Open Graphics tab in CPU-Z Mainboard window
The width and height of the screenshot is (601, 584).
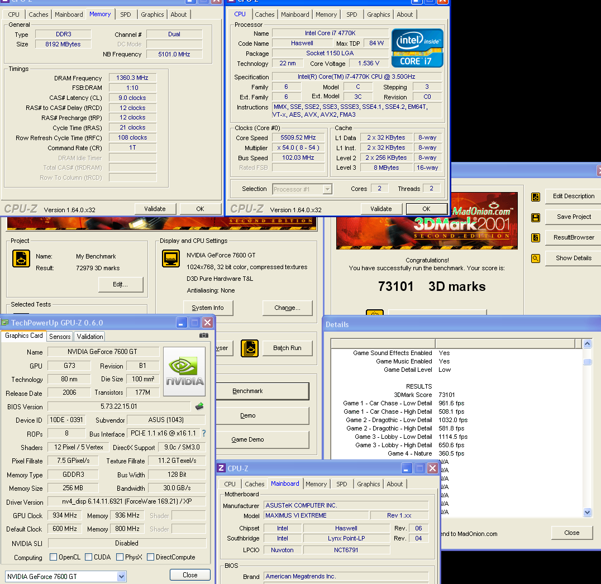[368, 484]
